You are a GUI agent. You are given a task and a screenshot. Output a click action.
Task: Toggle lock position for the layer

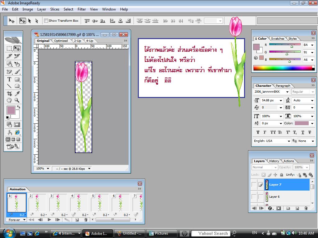(x=275, y=175)
